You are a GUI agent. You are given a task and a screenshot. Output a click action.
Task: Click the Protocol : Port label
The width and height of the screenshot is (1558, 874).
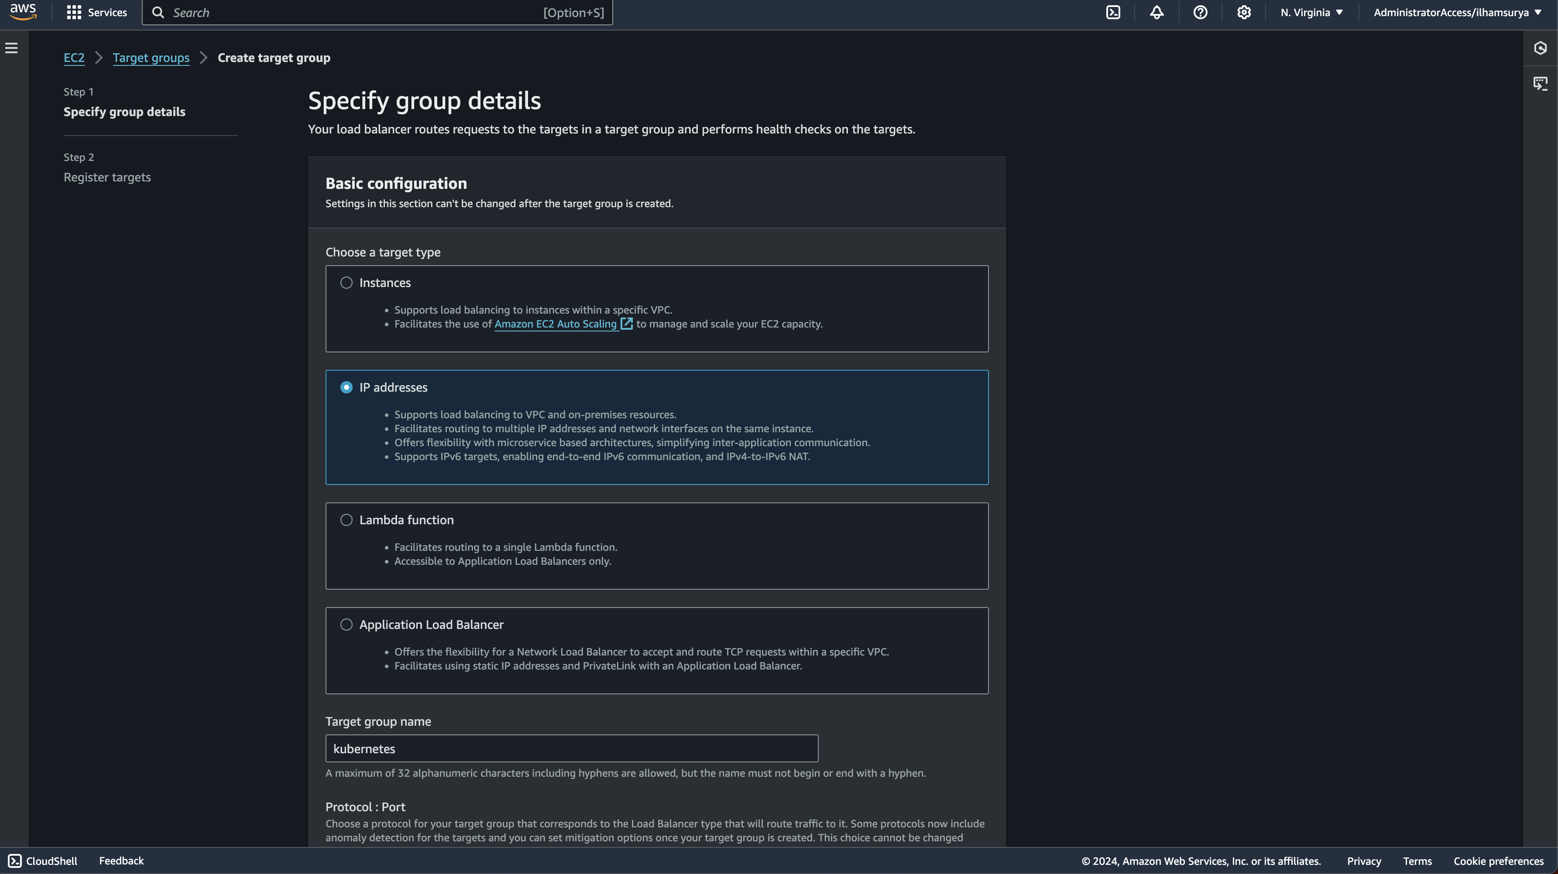pos(365,807)
